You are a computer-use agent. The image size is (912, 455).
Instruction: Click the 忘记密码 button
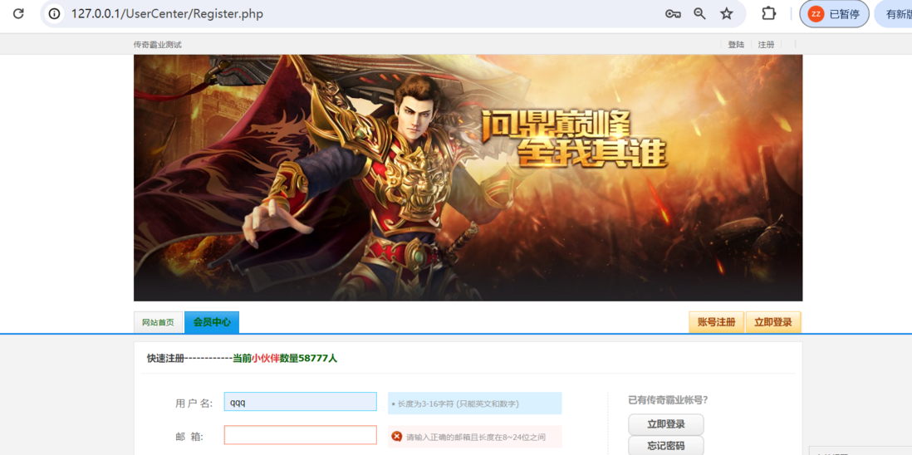666,446
